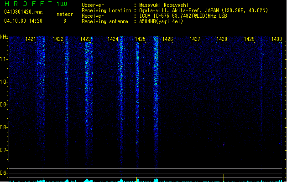Click the 1423 time marker
The height and width of the screenshot is (182, 287).
point(85,39)
